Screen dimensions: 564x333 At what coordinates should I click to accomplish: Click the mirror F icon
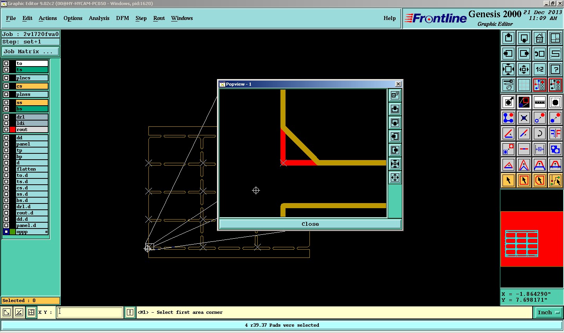point(555,133)
